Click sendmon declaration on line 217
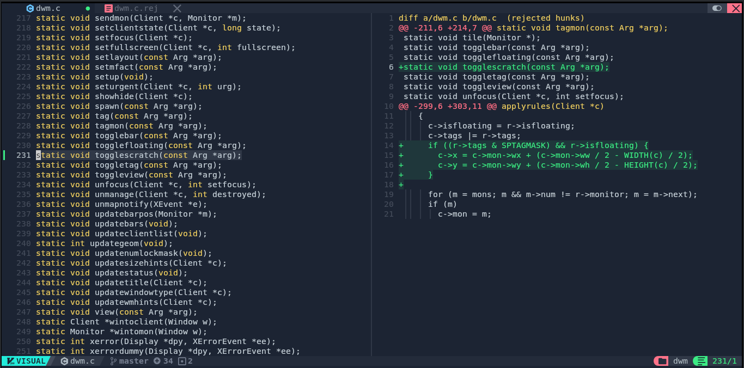 coord(141,18)
